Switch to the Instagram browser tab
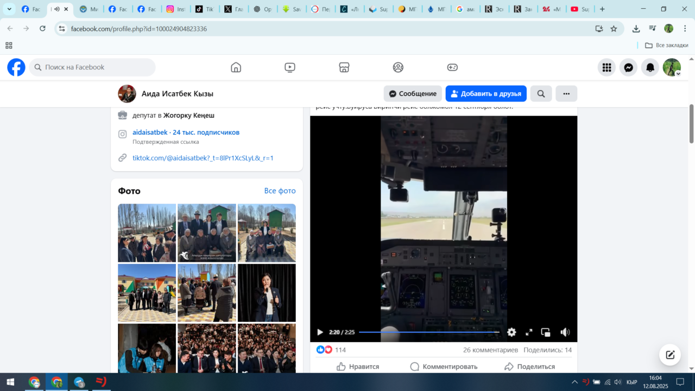Screen dimensions: 695x391 176,9
